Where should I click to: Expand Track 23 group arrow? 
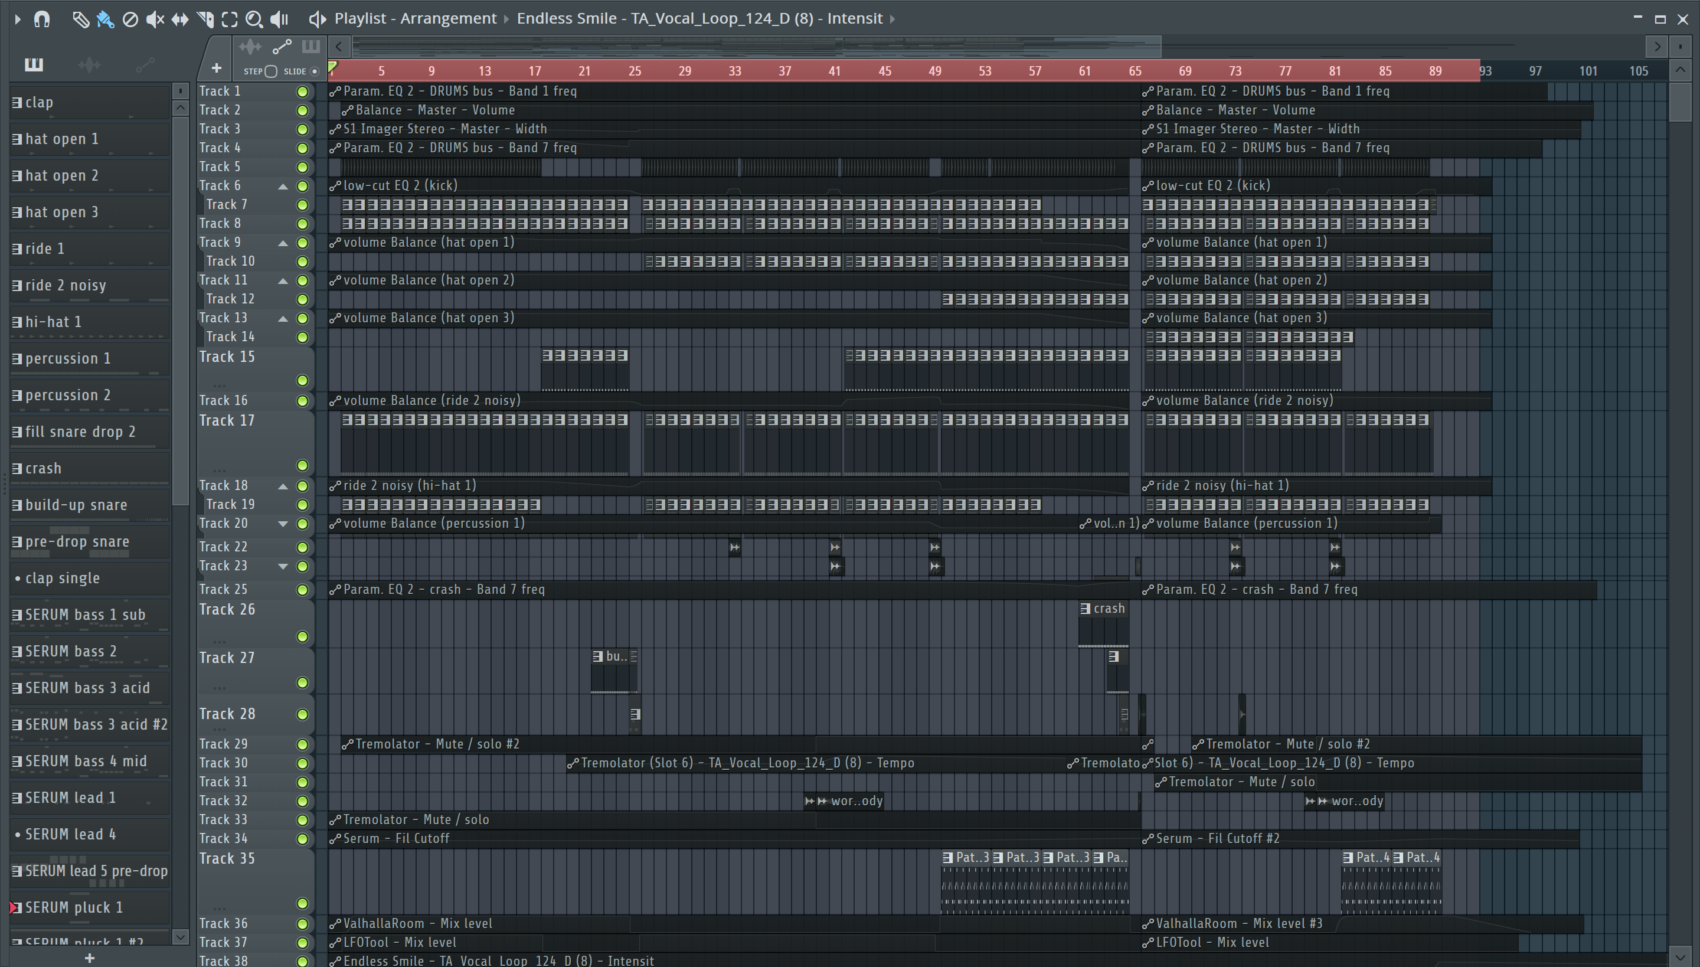[x=283, y=567]
